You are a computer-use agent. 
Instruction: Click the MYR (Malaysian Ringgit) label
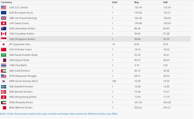tap(23, 76)
